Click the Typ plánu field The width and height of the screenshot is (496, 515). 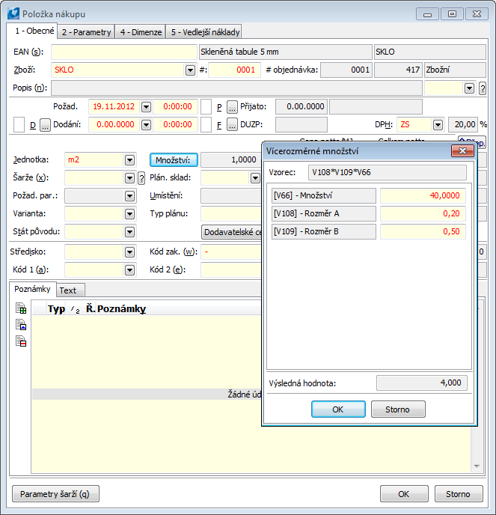click(x=231, y=214)
